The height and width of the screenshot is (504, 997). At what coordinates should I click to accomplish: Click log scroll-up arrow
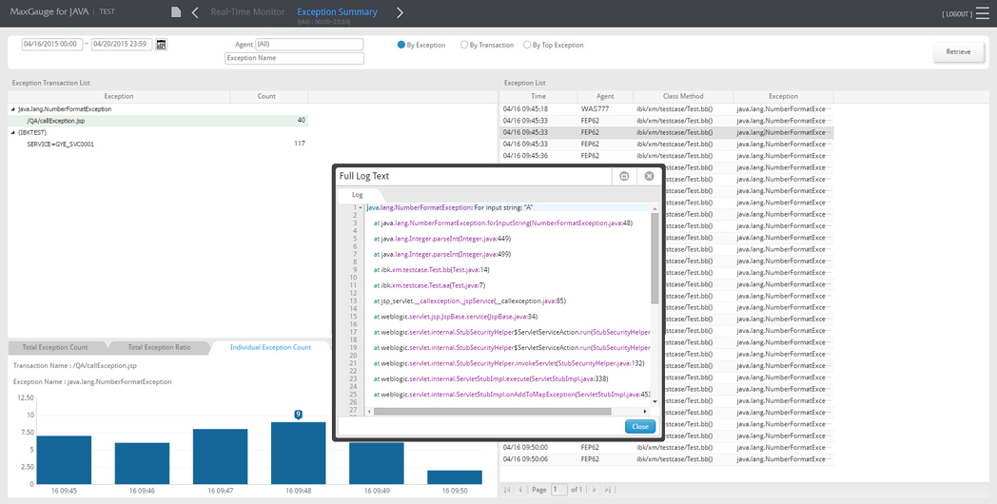(655, 208)
